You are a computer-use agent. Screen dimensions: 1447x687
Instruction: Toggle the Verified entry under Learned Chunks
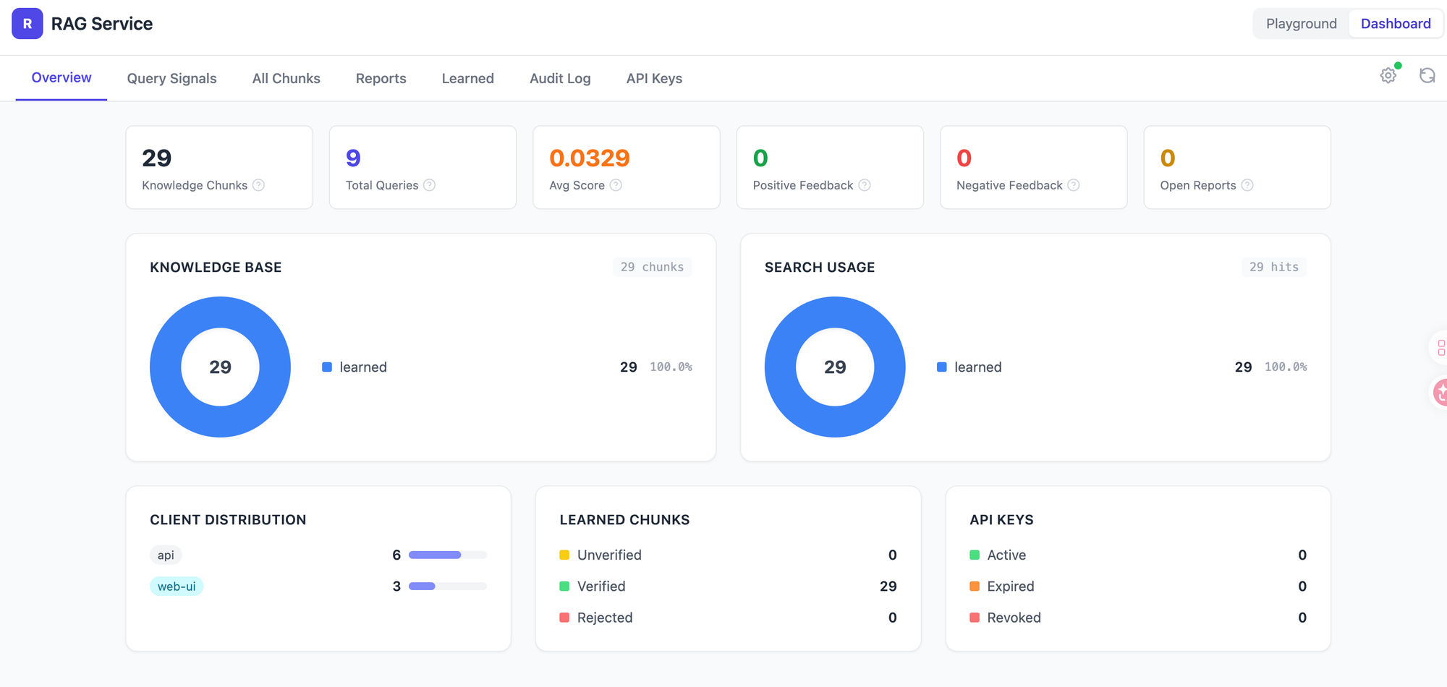pos(601,586)
